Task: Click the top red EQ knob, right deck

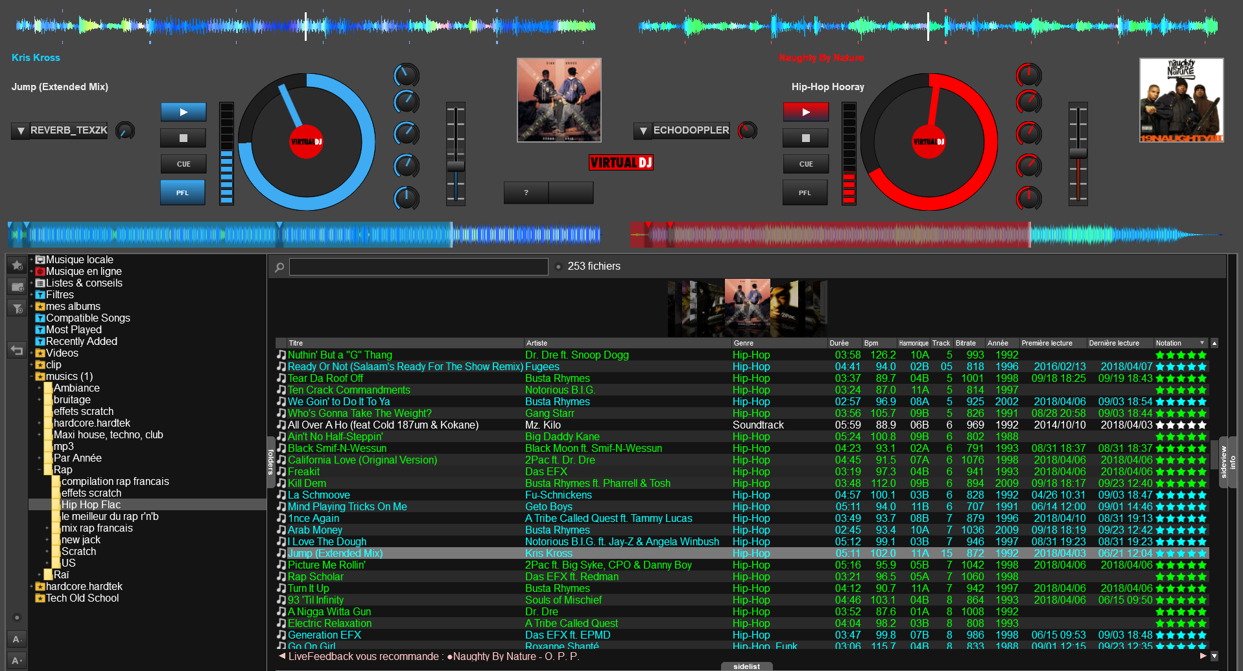Action: tap(1028, 75)
